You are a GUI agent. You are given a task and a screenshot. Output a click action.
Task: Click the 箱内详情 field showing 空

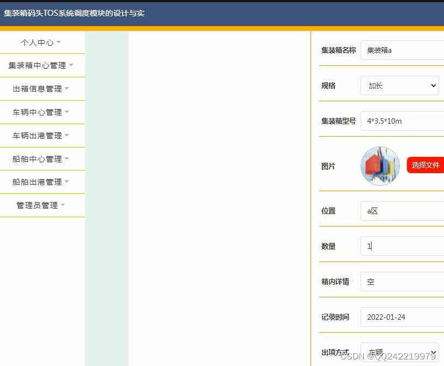[403, 282]
